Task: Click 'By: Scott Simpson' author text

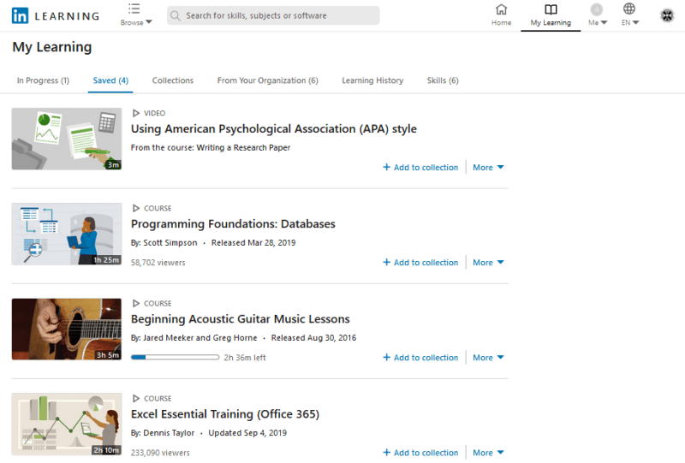Action: pos(164,243)
